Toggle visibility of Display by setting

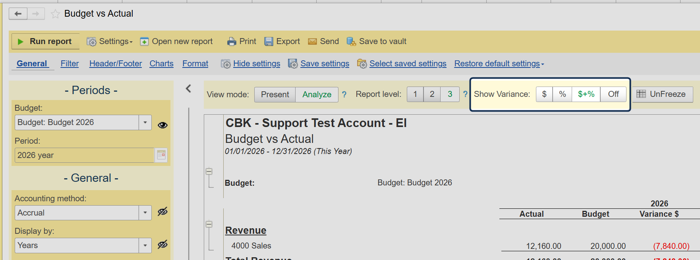click(x=162, y=245)
